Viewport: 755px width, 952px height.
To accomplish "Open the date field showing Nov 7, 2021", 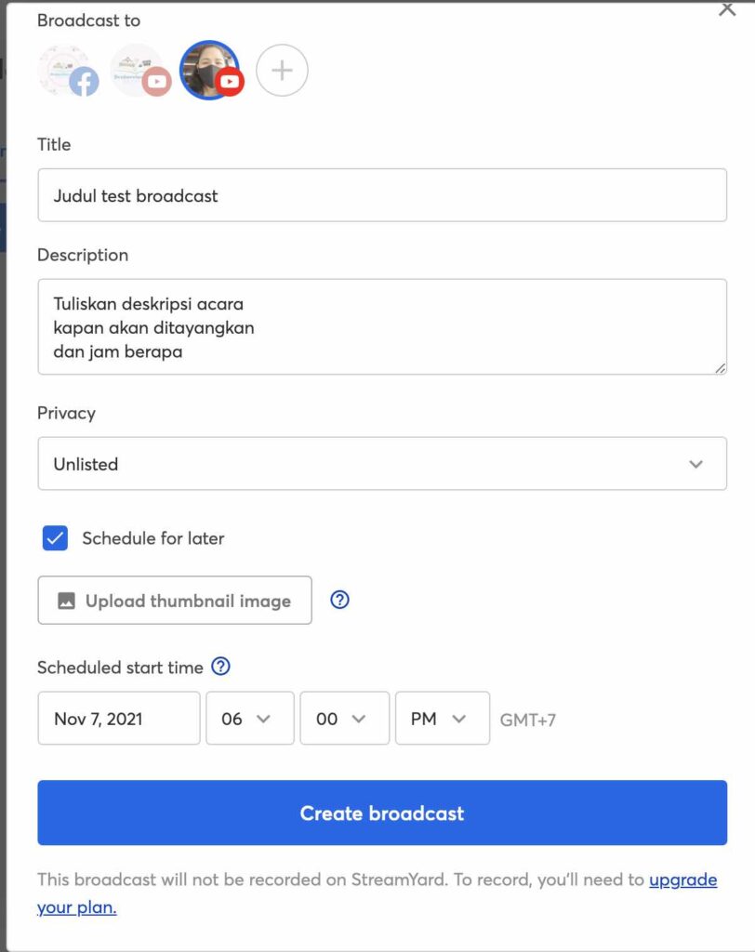I will [x=119, y=719].
